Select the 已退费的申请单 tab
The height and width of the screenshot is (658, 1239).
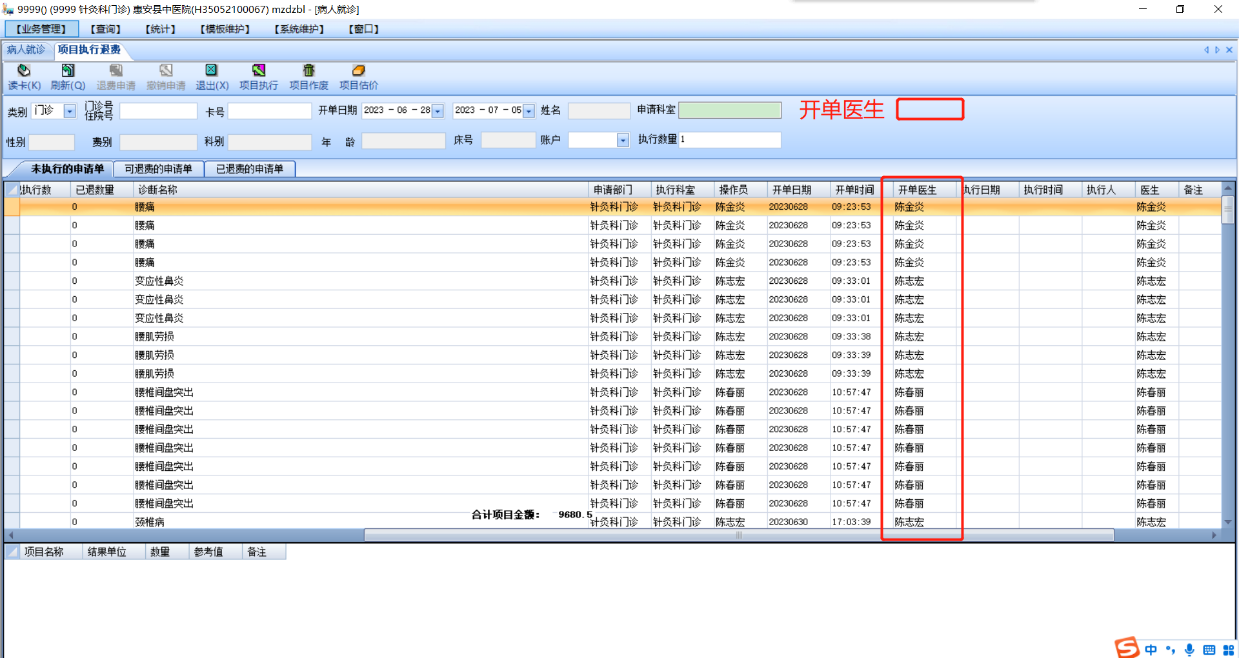[250, 169]
